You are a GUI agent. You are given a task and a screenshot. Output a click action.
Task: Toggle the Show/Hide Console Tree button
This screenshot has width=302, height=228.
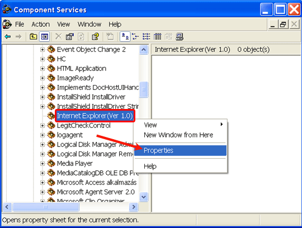click(45, 36)
